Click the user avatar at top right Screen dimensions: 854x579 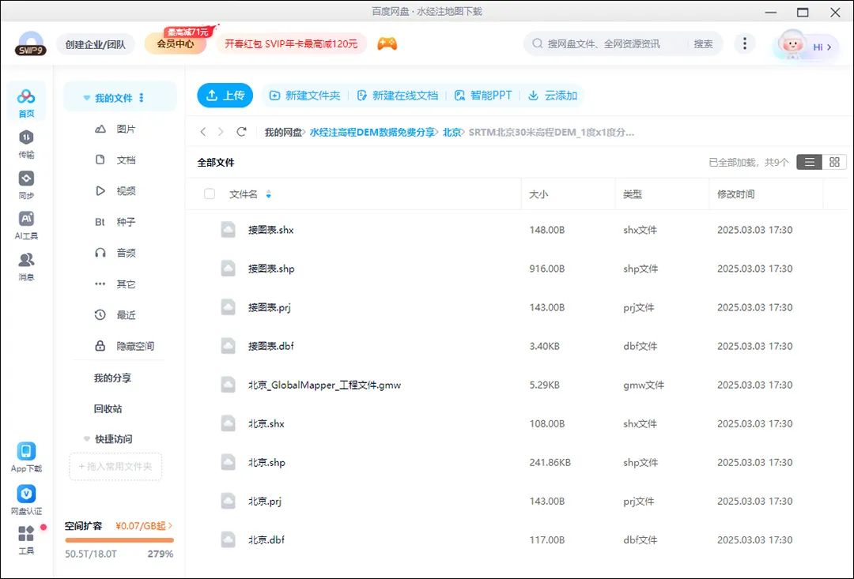[792, 44]
